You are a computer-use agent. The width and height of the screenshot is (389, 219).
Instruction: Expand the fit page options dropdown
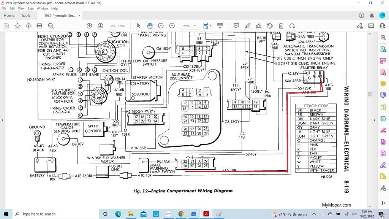coord(210,26)
